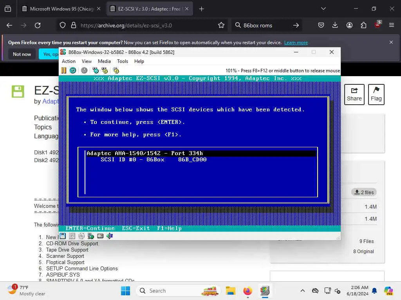
Task: Open the 86Box Action menu
Action: (69, 61)
